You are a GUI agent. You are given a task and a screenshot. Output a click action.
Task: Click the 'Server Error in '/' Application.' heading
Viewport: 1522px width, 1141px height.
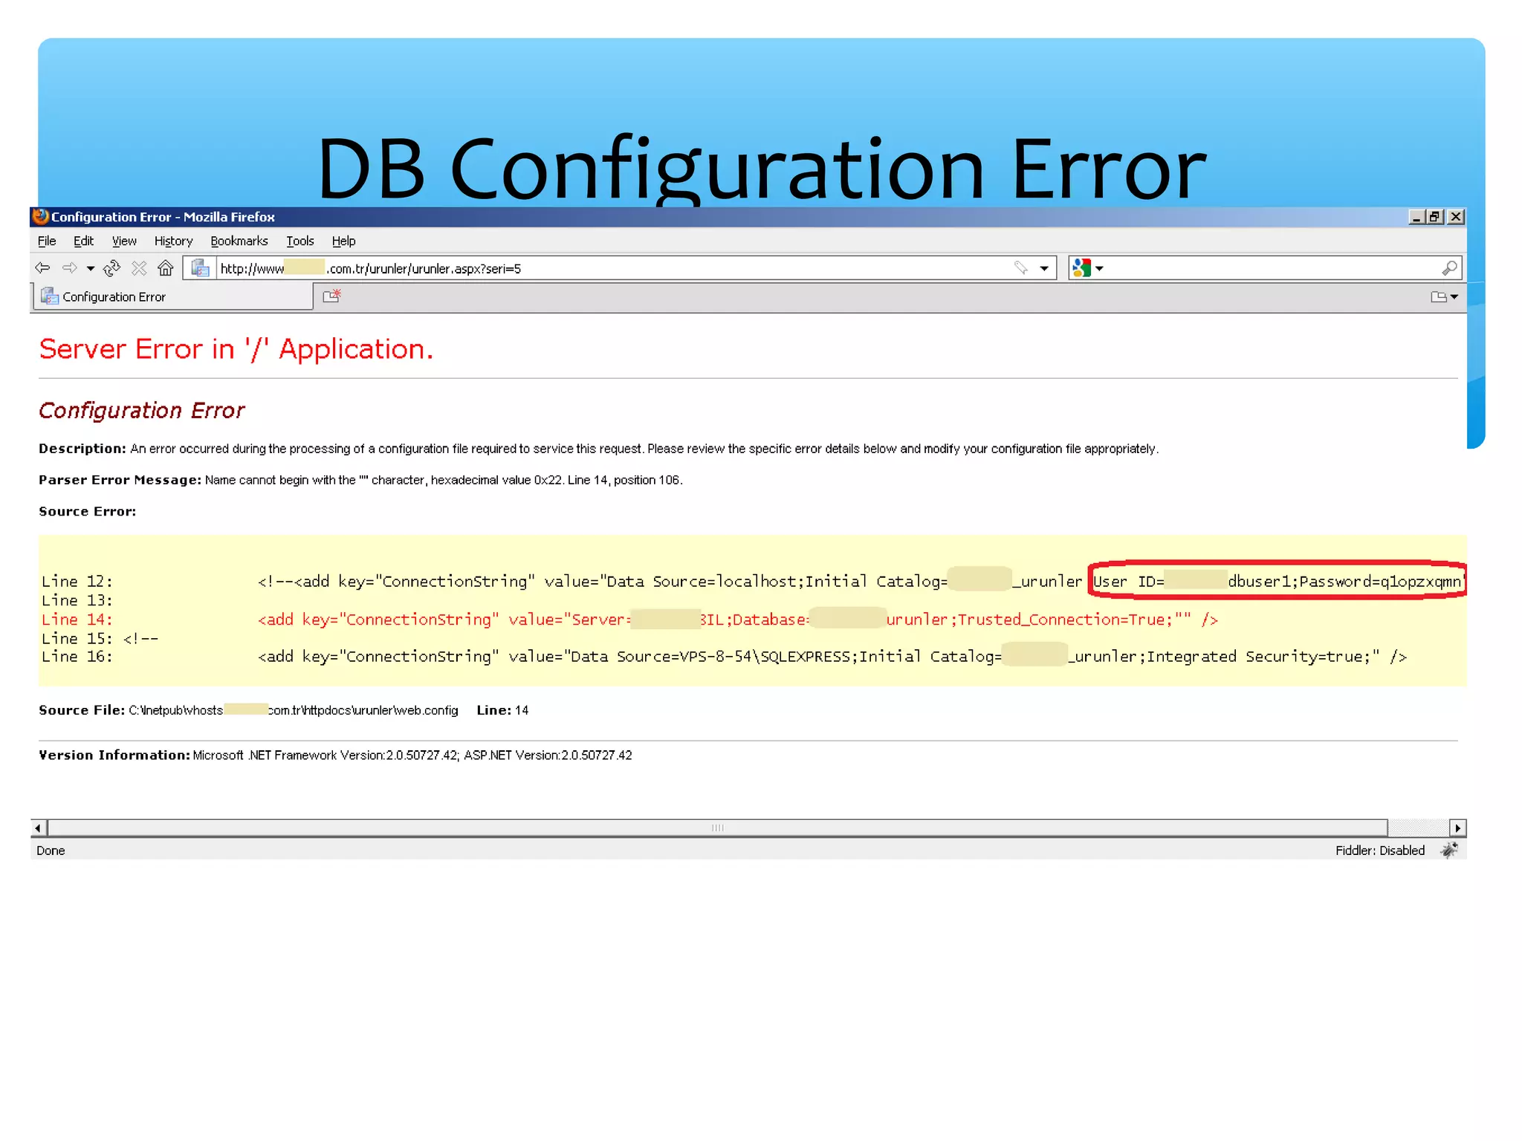tap(236, 349)
